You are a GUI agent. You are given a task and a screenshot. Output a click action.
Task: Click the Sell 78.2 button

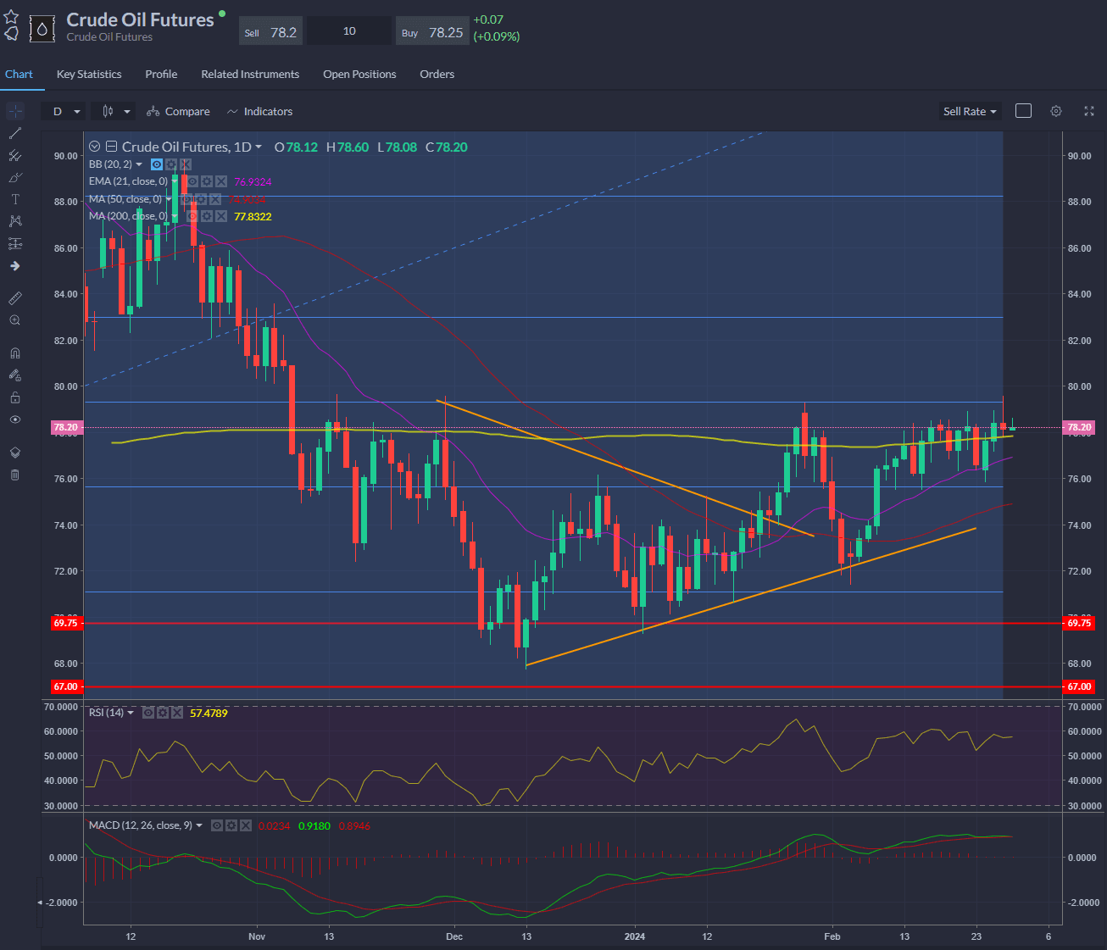(270, 31)
